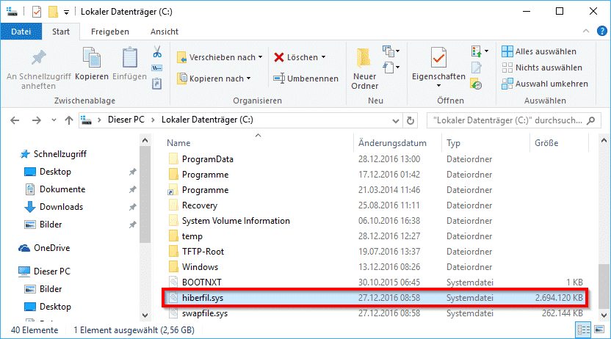
Task: Open the Löschen dropdown arrow
Action: tap(323, 57)
